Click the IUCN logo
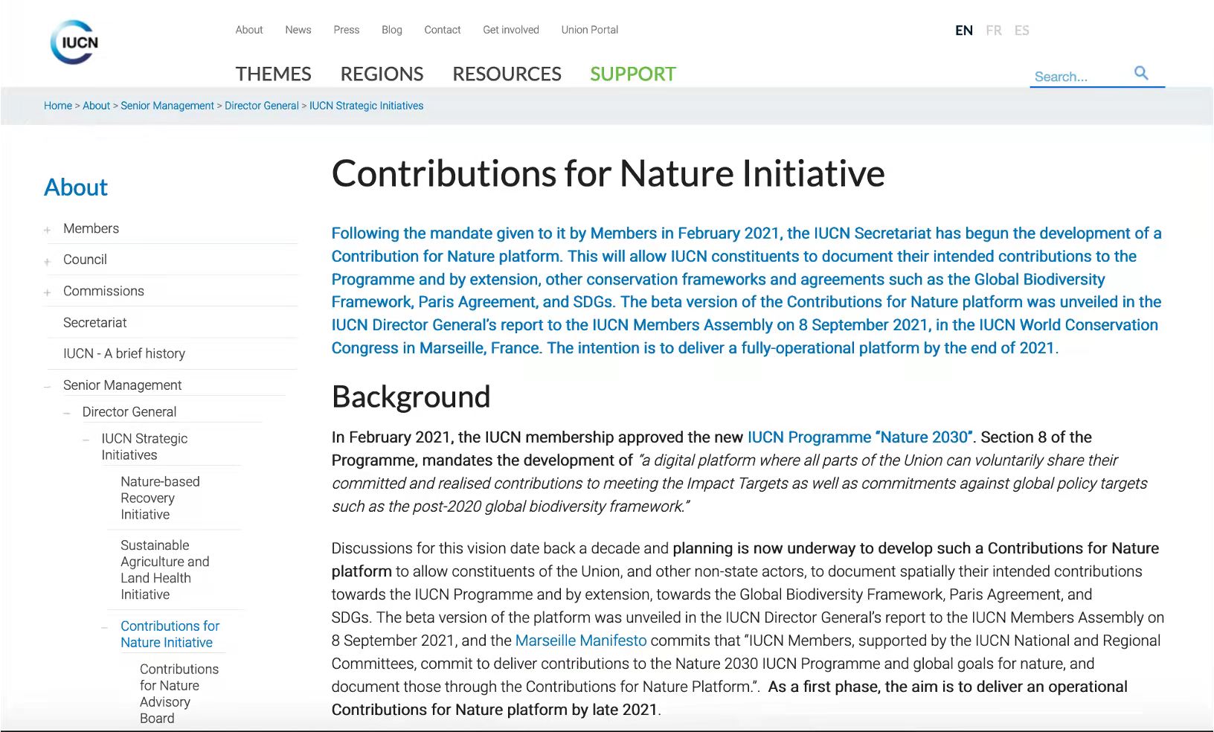This screenshot has height=732, width=1214. [x=74, y=42]
